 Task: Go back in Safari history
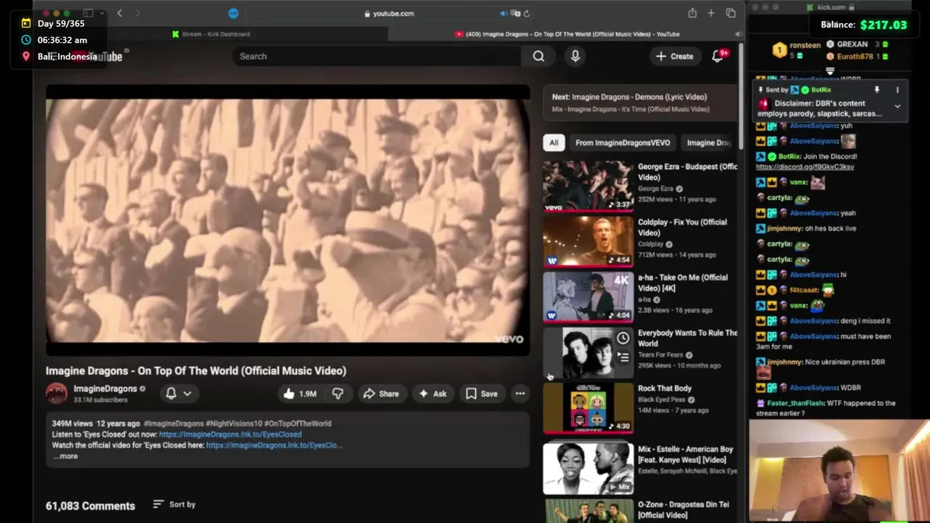(119, 13)
